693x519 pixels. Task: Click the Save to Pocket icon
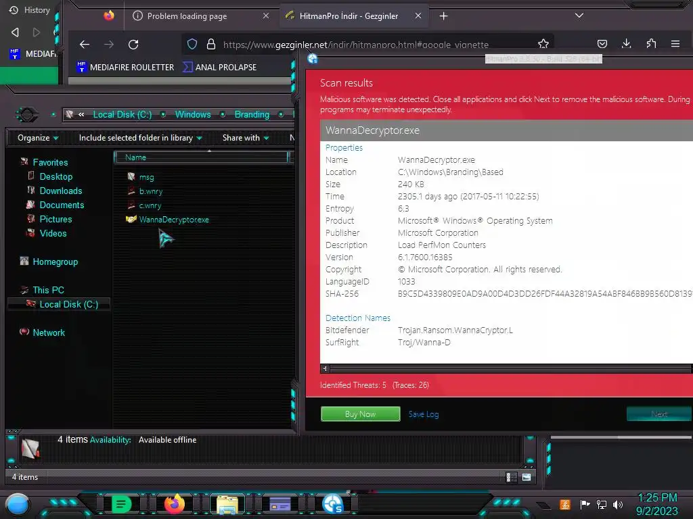point(602,44)
